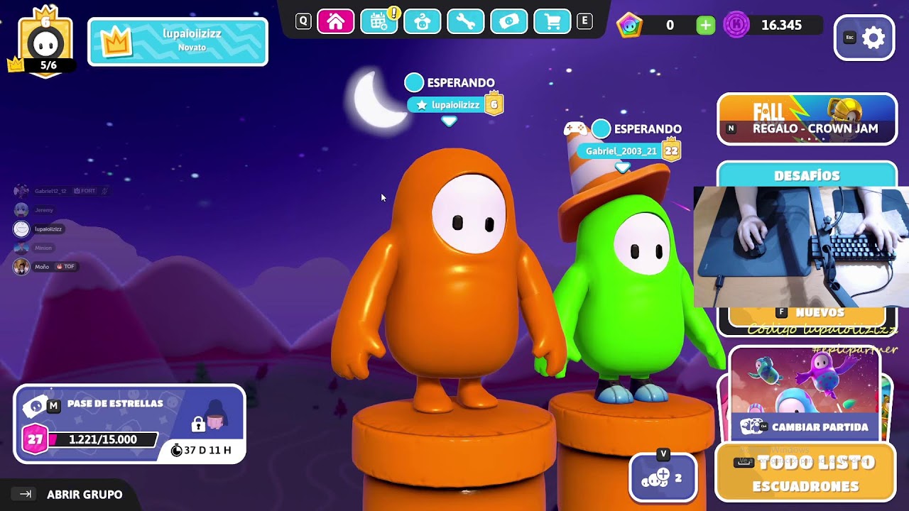Viewport: 909px width, 511px height.
Task: Open the shopping cart store tab
Action: click(552, 21)
